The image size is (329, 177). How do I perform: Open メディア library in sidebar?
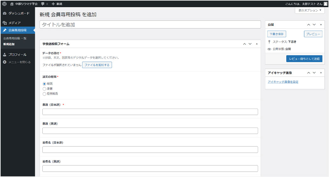[x=14, y=23]
